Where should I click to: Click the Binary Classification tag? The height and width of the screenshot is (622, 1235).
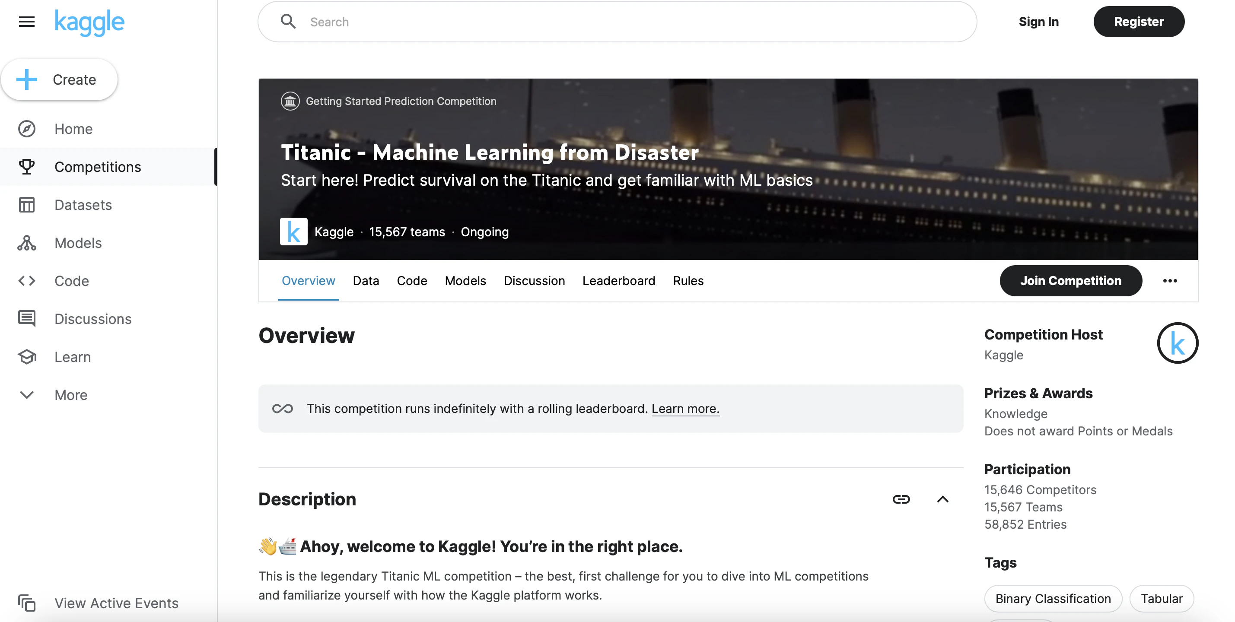point(1053,599)
